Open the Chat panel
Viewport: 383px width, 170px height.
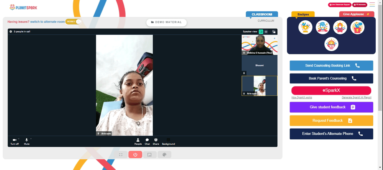pos(147,141)
